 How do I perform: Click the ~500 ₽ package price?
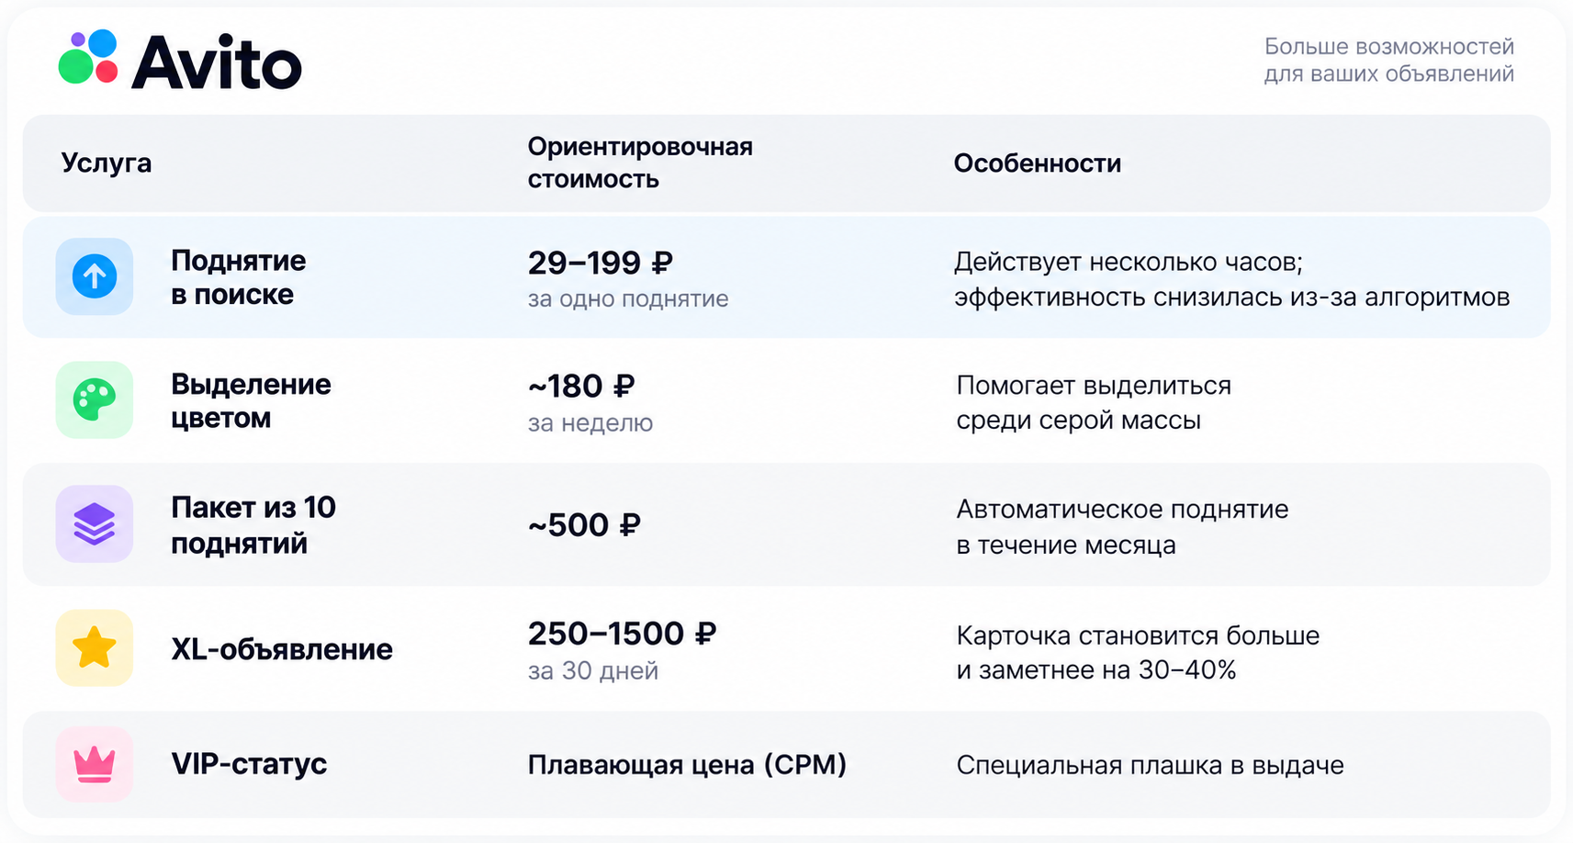click(x=583, y=525)
